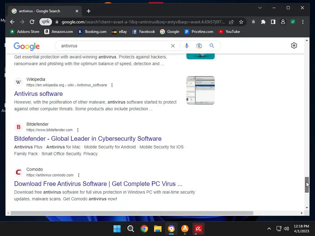Click the horizontal scrollbar thumb

[132, 213]
